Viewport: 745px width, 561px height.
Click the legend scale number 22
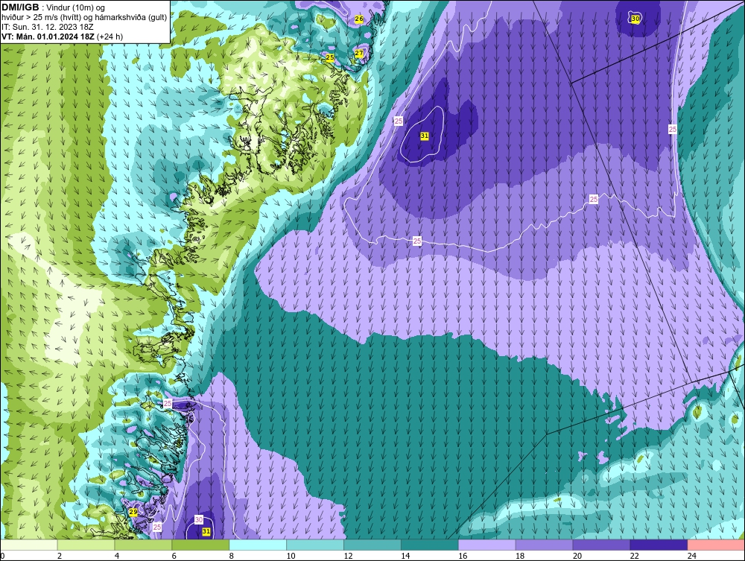[634, 556]
